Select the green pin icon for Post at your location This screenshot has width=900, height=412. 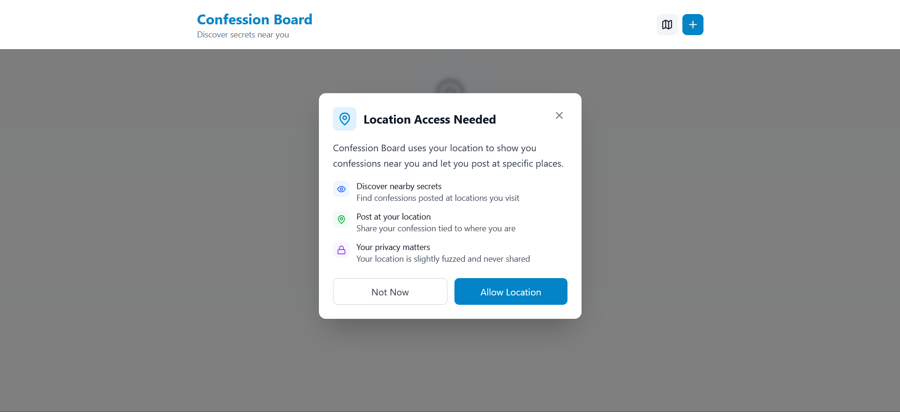[341, 220]
